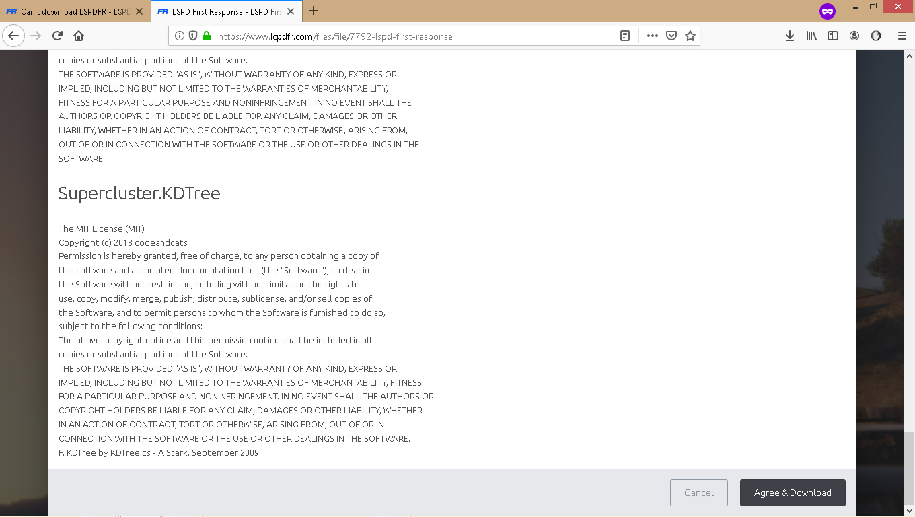Toggle reader view in the address bar

tap(625, 36)
